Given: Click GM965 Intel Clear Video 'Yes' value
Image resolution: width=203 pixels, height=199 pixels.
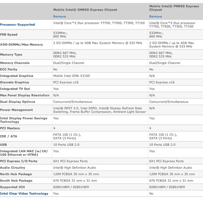Looking at the screenshot, I should point(56,194).
